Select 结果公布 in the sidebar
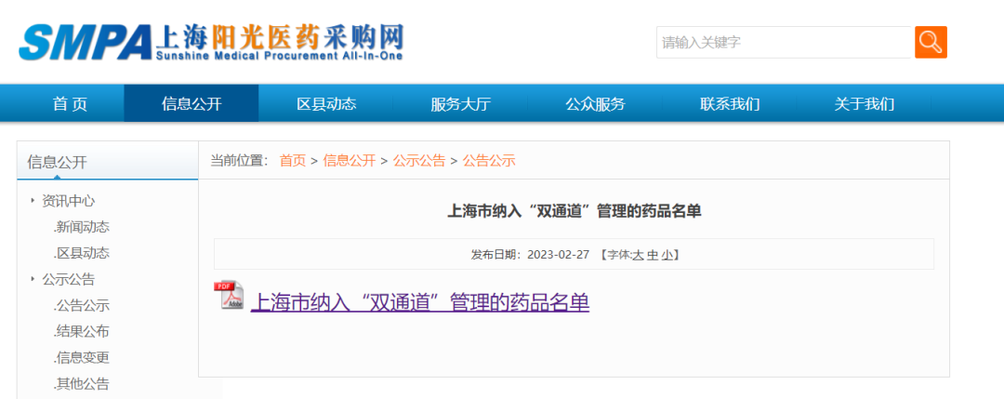 point(82,331)
